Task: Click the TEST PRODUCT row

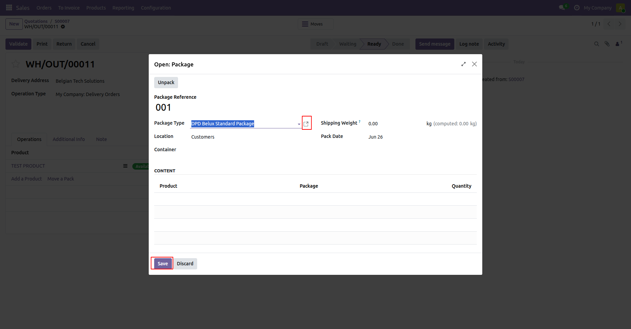Action: (x=77, y=166)
